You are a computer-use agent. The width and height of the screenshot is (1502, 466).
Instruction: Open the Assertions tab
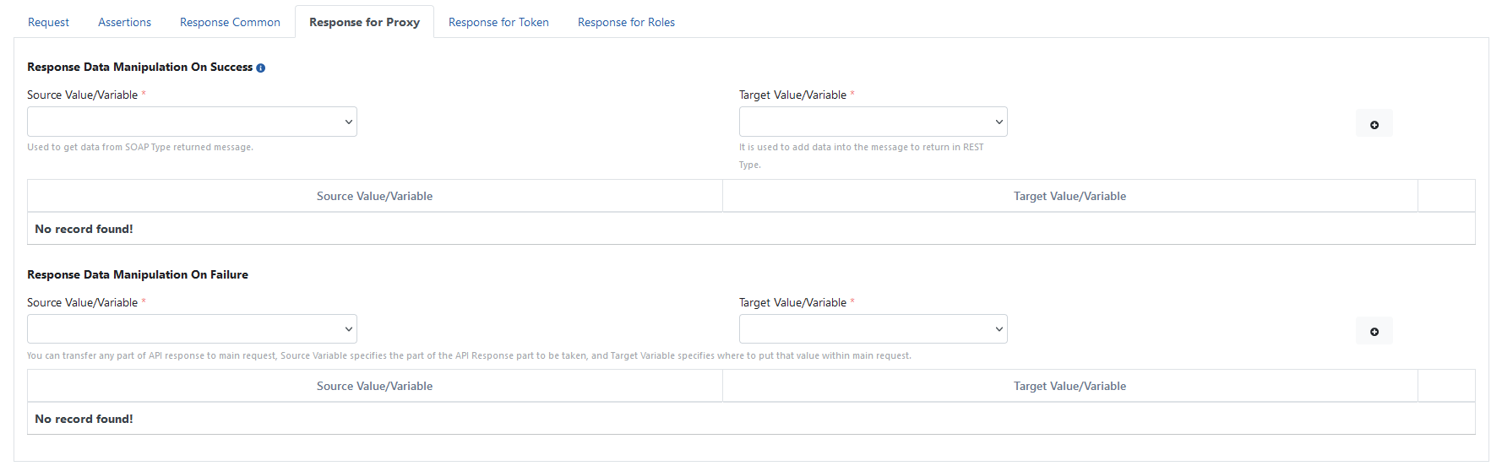pyautogui.click(x=124, y=22)
